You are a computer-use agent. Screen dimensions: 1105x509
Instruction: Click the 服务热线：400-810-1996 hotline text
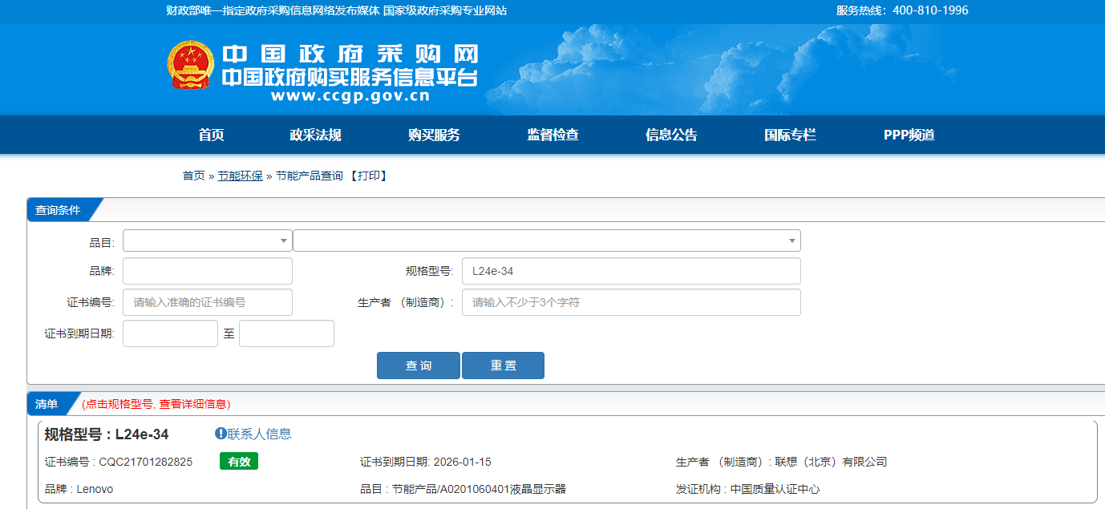click(x=902, y=10)
